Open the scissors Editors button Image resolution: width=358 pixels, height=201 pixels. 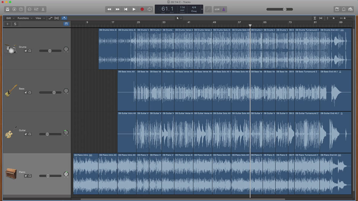(43, 9)
